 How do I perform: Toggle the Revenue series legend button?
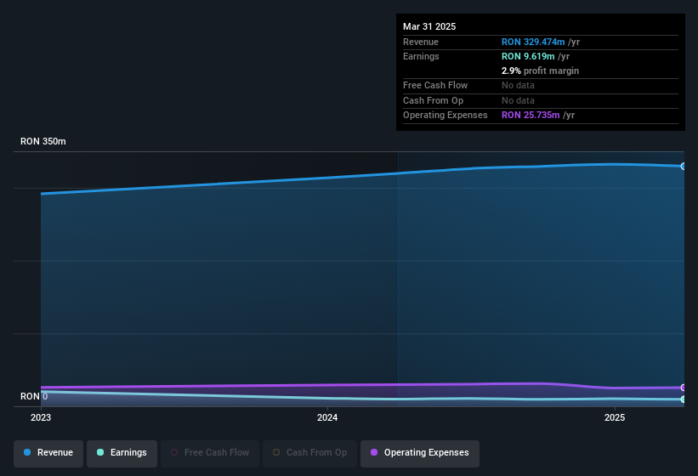[x=48, y=453]
